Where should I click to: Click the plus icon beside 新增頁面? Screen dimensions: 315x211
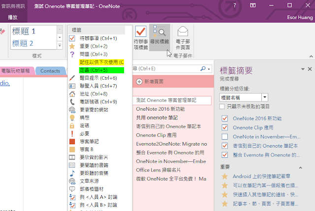click(x=139, y=82)
